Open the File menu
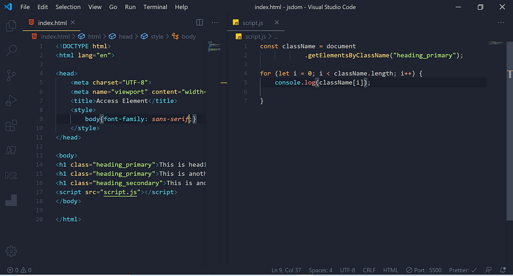The image size is (513, 276). [25, 7]
